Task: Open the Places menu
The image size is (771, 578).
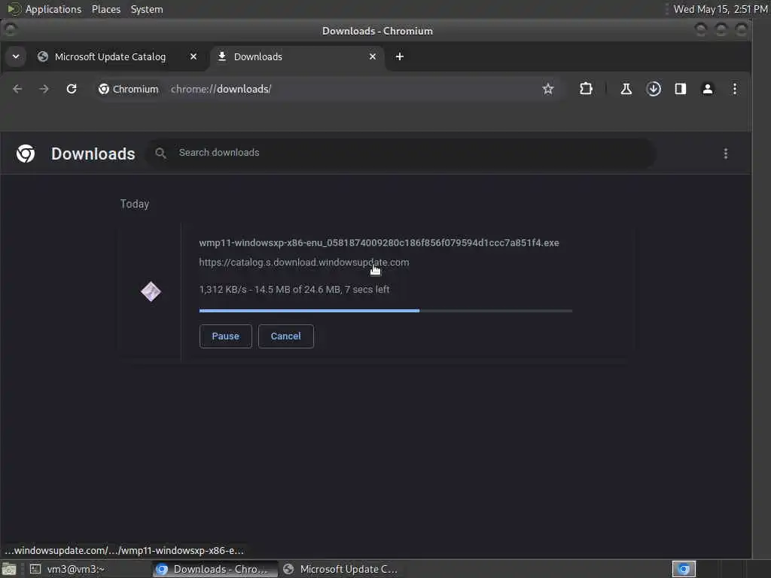Action: tap(106, 9)
